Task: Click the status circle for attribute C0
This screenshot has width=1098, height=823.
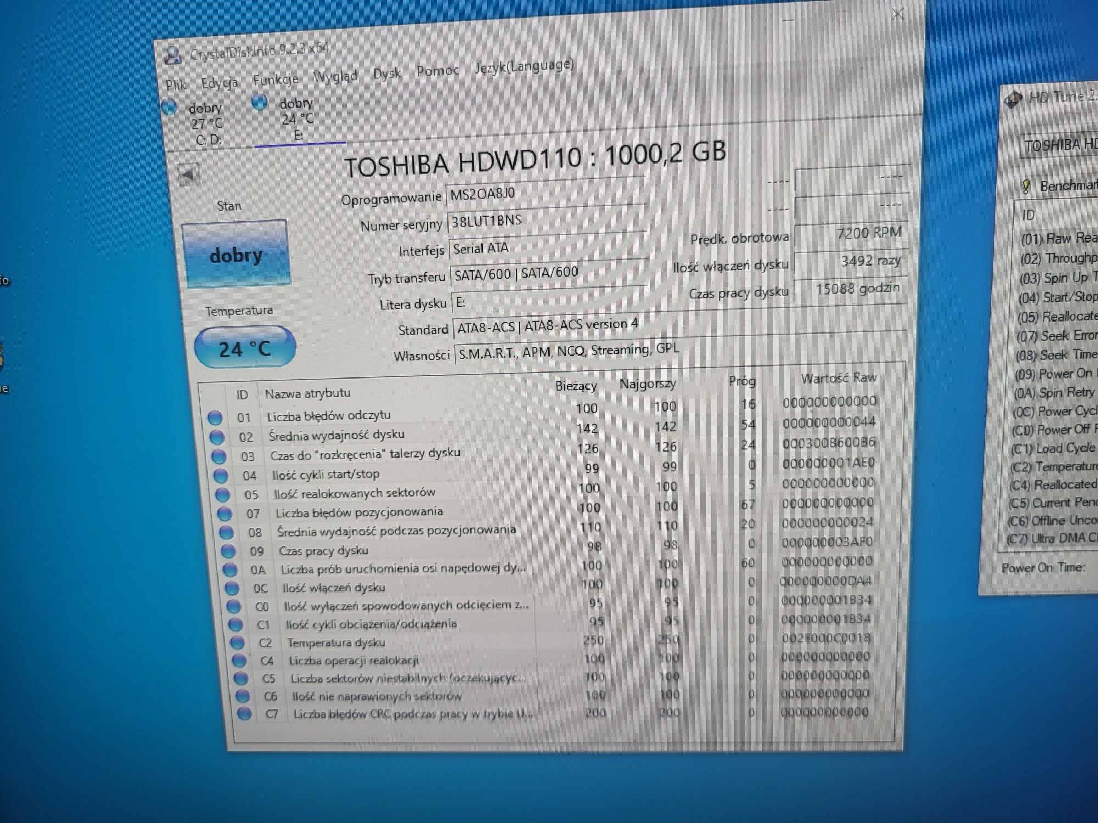Action: click(233, 607)
